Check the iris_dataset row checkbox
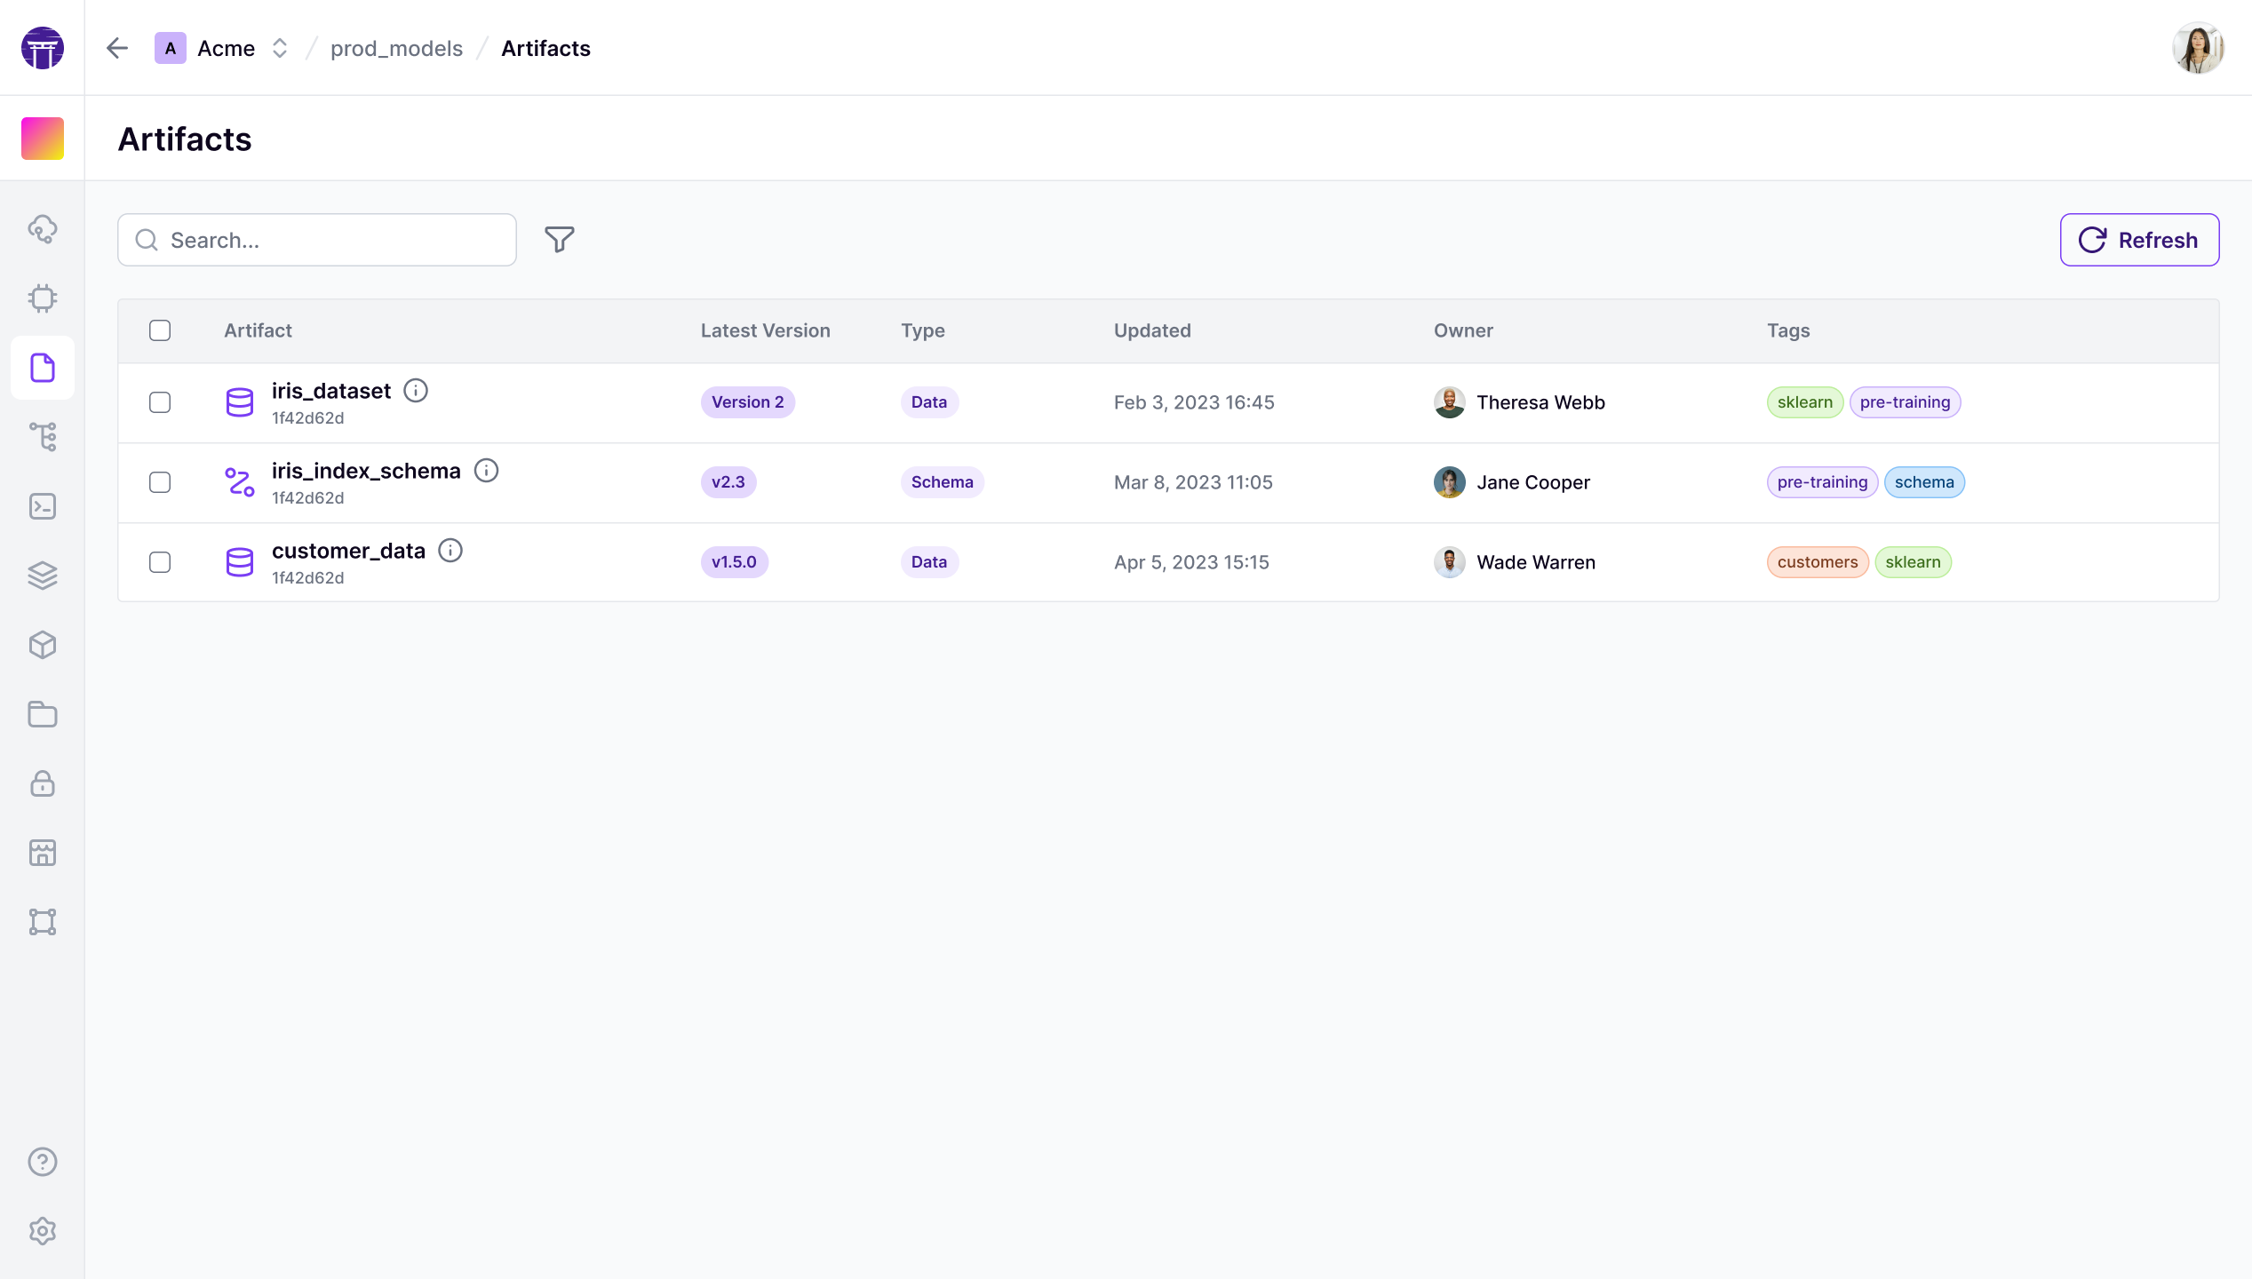This screenshot has width=2252, height=1279. pos(160,402)
